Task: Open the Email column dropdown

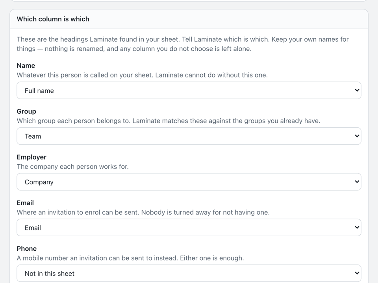Action: pos(189,228)
